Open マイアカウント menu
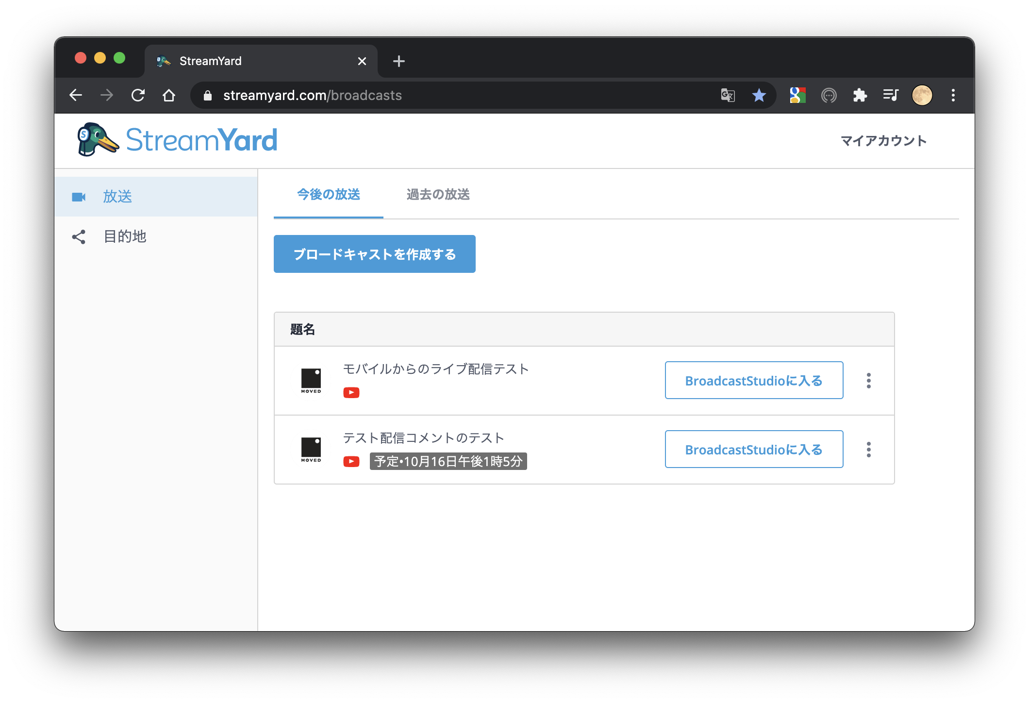1029x703 pixels. point(883,141)
